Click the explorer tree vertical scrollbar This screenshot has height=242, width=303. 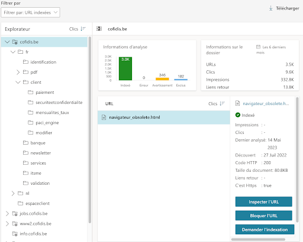coord(90,130)
